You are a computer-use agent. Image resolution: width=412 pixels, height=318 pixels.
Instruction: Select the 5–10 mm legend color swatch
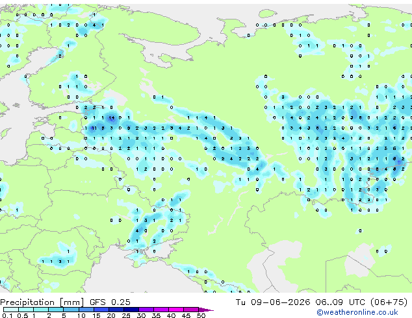pos(71,310)
